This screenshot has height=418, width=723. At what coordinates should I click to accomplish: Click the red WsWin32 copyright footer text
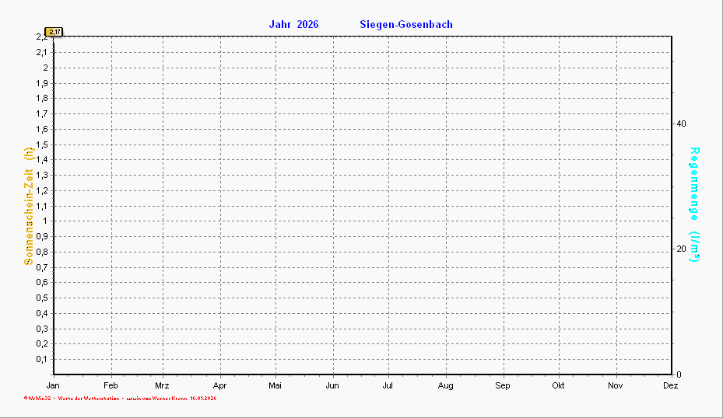[x=120, y=399]
